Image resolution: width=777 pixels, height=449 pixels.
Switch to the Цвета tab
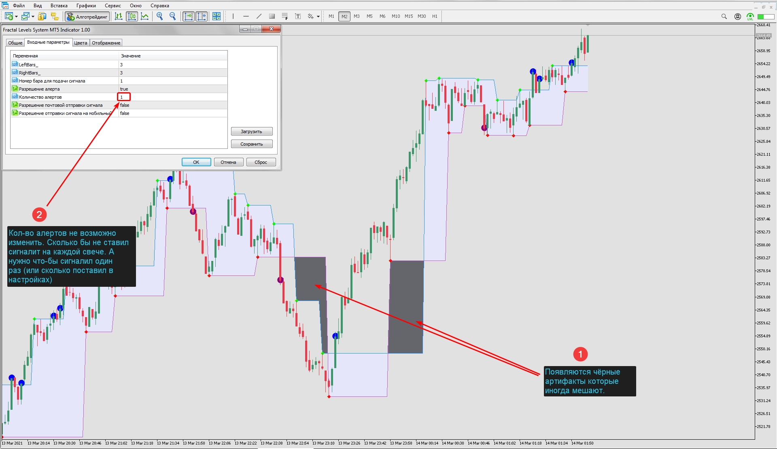click(81, 43)
